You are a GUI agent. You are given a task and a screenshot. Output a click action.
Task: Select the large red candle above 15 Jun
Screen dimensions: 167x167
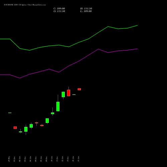click(68, 93)
